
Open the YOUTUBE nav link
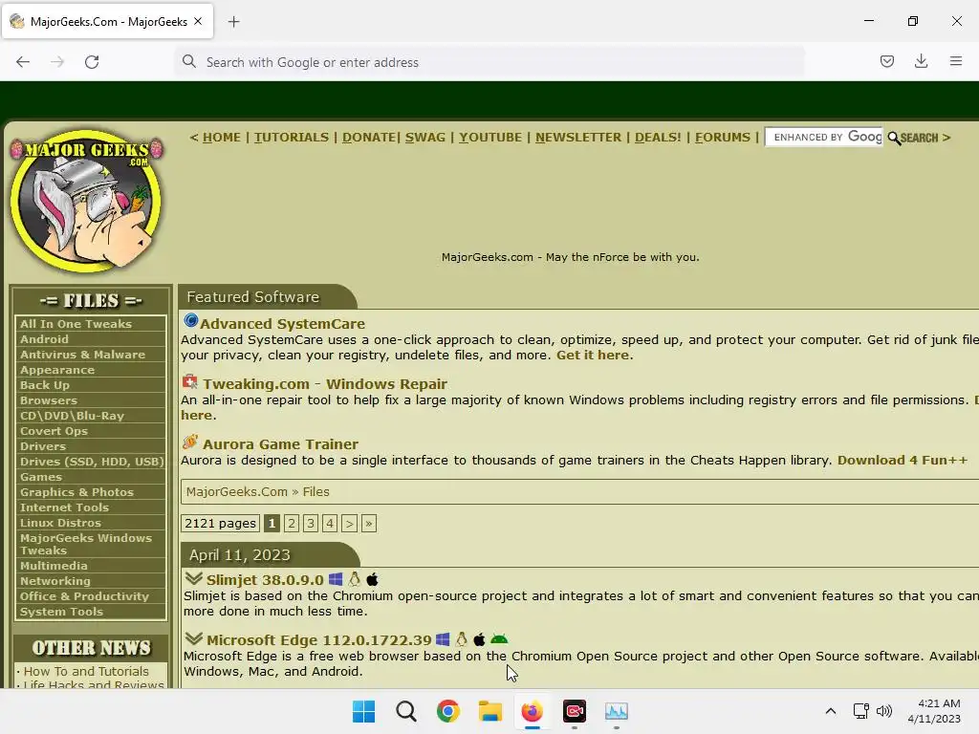click(490, 138)
